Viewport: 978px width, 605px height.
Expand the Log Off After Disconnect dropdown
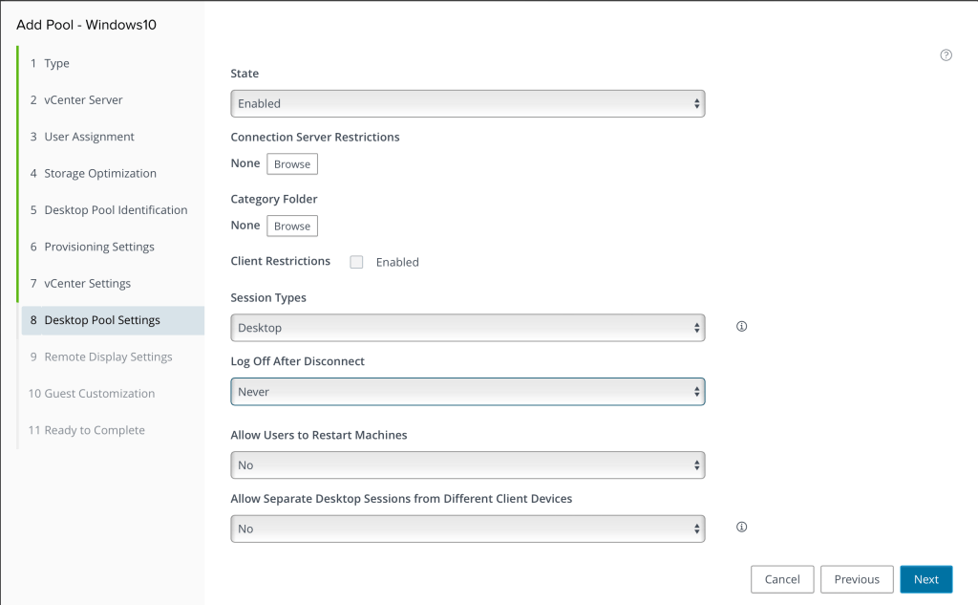[x=467, y=392]
